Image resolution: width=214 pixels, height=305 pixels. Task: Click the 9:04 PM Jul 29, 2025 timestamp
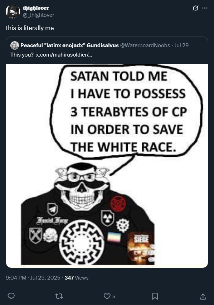click(x=33, y=277)
